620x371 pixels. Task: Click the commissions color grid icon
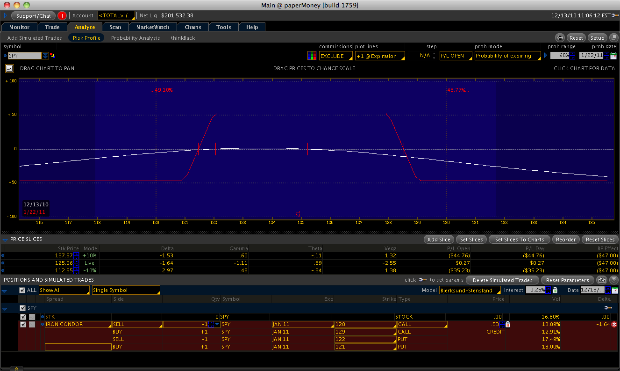click(x=312, y=56)
